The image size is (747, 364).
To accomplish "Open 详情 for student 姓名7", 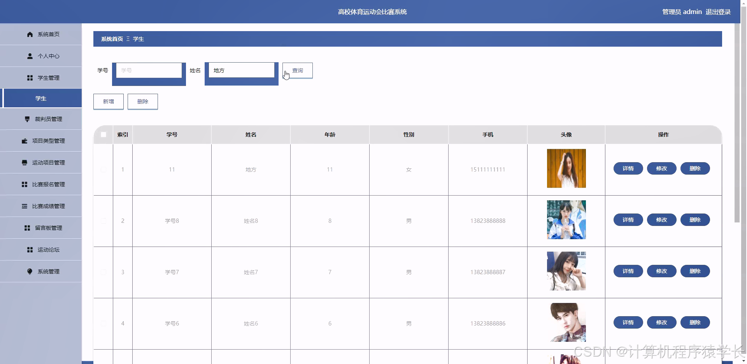I will (628, 271).
